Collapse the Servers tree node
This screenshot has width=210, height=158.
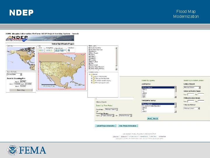90,74
